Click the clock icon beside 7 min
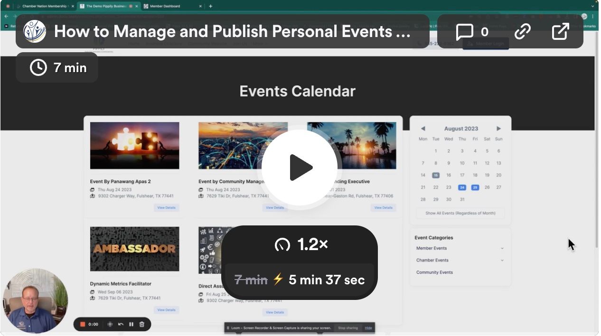Screen dimensions: 601x336 click(x=38, y=67)
